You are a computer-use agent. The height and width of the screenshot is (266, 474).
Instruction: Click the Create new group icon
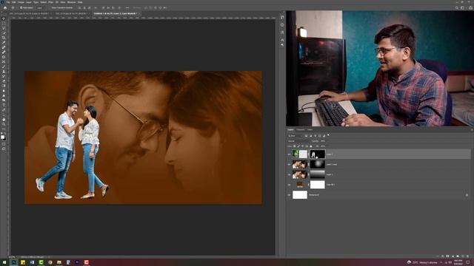click(458, 256)
